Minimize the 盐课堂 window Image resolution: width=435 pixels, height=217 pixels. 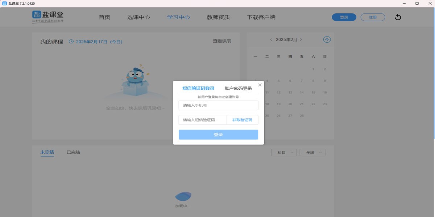(x=404, y=3)
